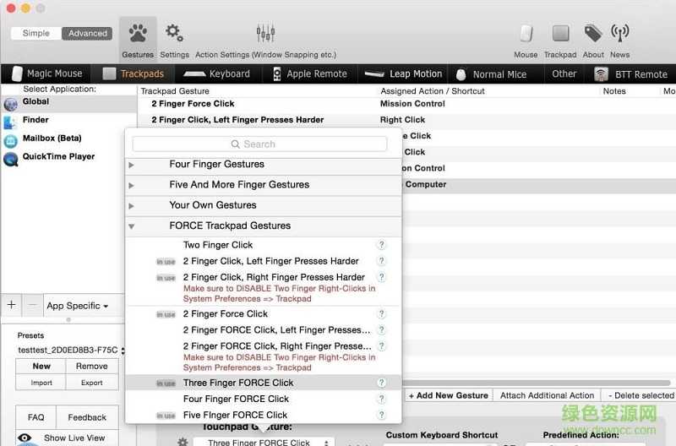The height and width of the screenshot is (446, 676).
Task: Click help icon for 2 Finger FORCE Click, Left
Action: (x=381, y=330)
